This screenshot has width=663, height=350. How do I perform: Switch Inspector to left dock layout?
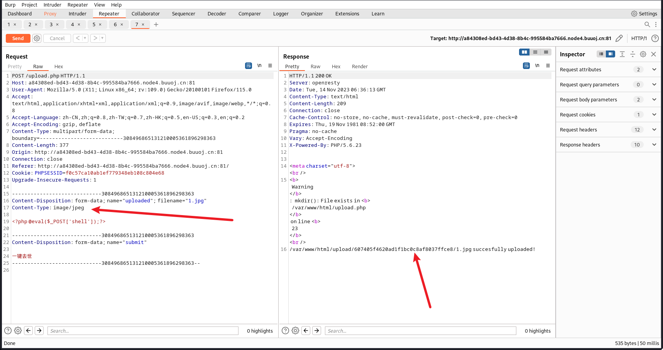point(601,54)
